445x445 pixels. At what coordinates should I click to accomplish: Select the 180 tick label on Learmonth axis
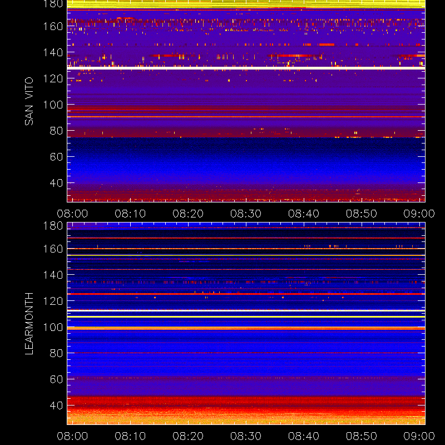click(53, 226)
